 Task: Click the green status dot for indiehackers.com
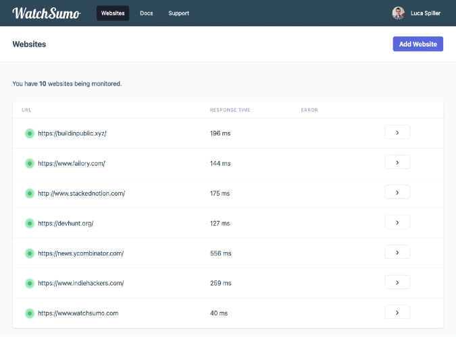point(29,283)
